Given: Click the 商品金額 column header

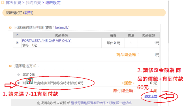Looking at the screenshot, I should click(149, 35).
